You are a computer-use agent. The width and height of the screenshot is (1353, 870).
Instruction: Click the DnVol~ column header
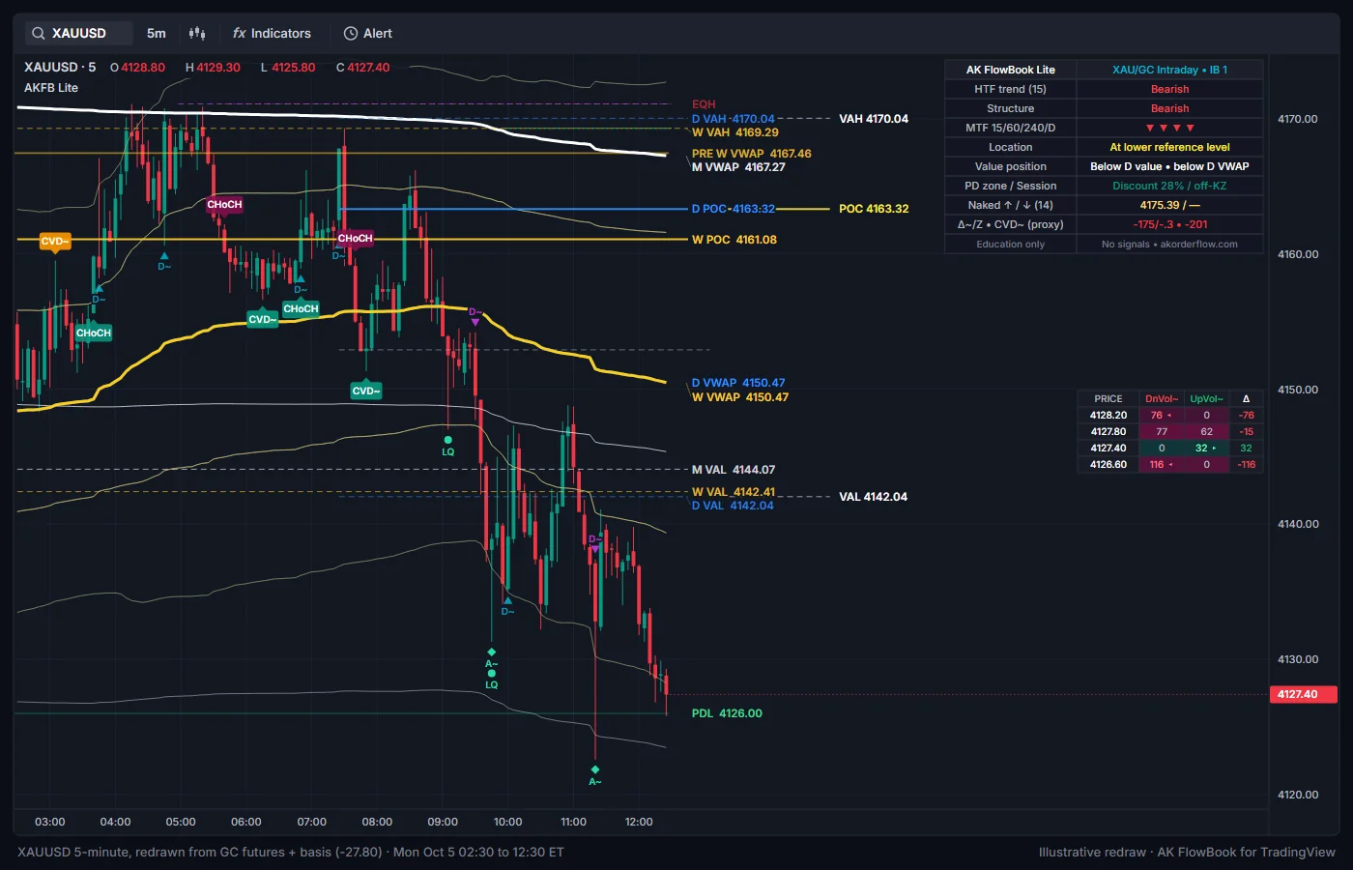(x=1162, y=399)
